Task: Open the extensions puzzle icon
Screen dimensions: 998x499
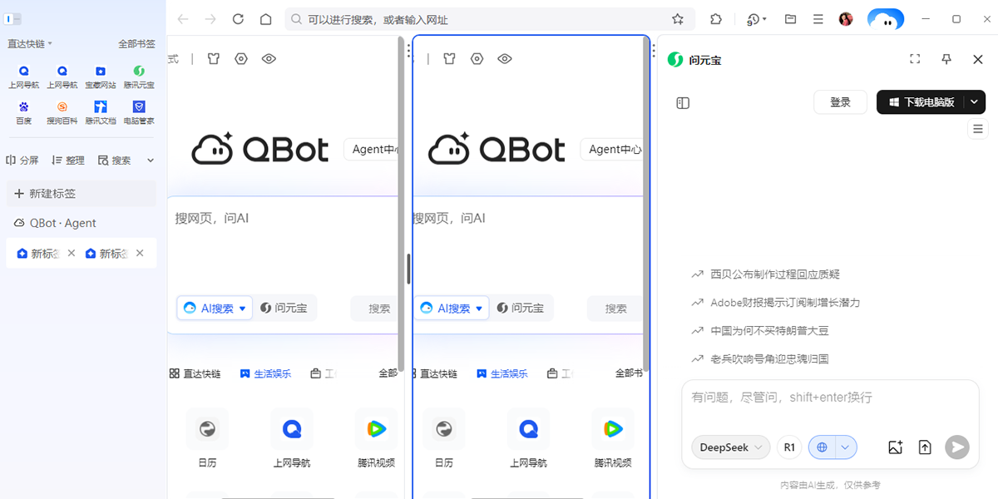Action: [715, 19]
